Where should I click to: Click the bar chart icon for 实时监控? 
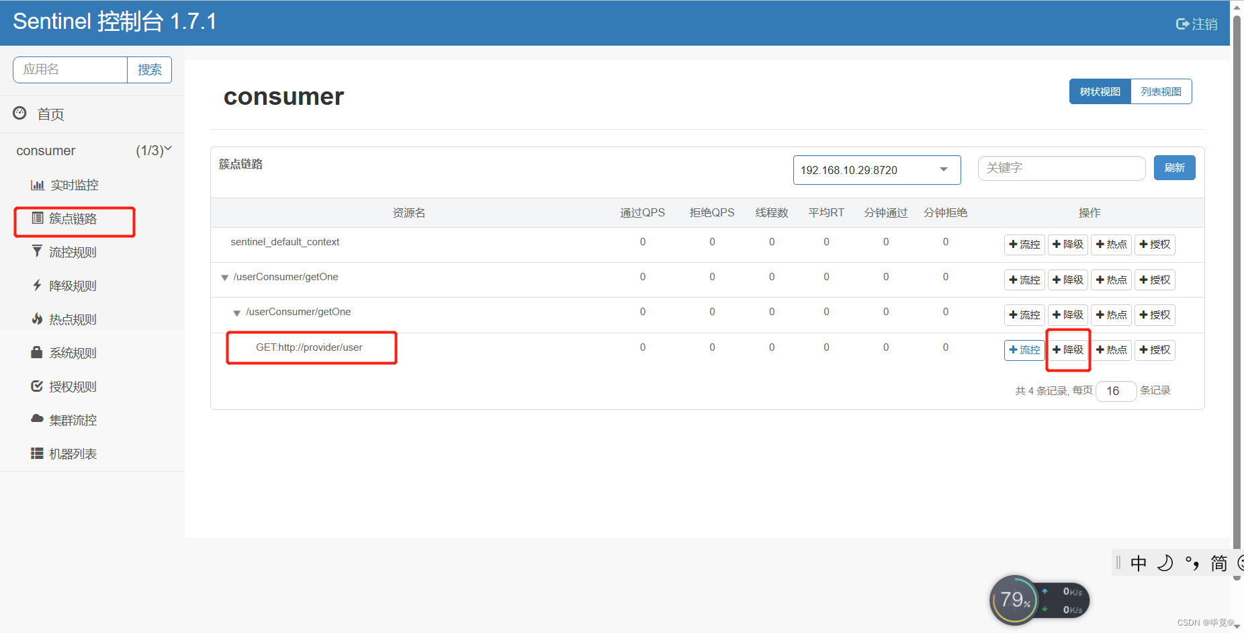[38, 185]
